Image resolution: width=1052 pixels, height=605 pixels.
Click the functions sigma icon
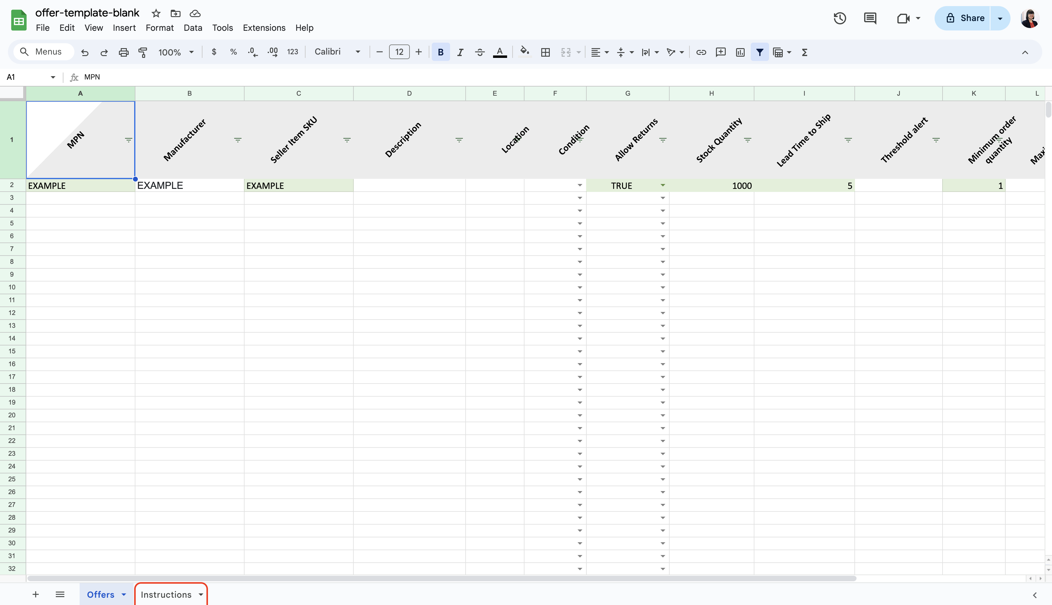(x=805, y=52)
